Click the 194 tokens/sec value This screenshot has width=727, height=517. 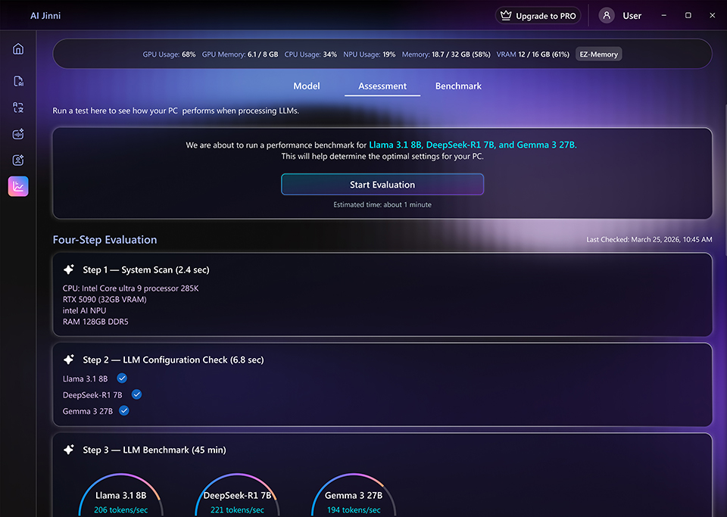point(354,510)
